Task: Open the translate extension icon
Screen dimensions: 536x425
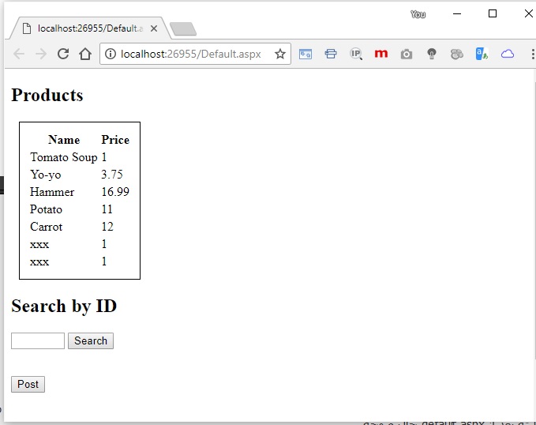Action: 482,54
